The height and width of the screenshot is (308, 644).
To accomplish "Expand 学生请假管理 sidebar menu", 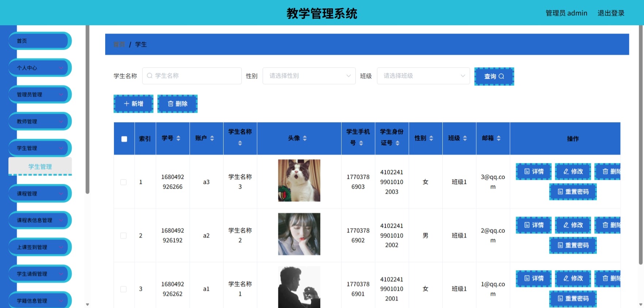I will tap(39, 274).
